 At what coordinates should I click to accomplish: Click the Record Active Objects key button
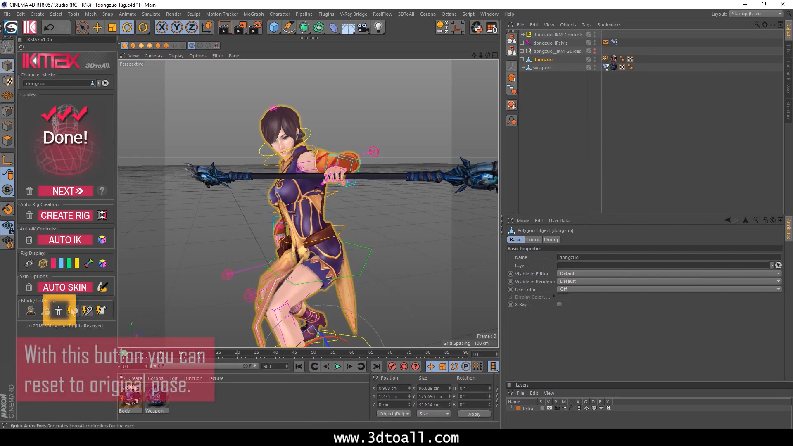[392, 367]
